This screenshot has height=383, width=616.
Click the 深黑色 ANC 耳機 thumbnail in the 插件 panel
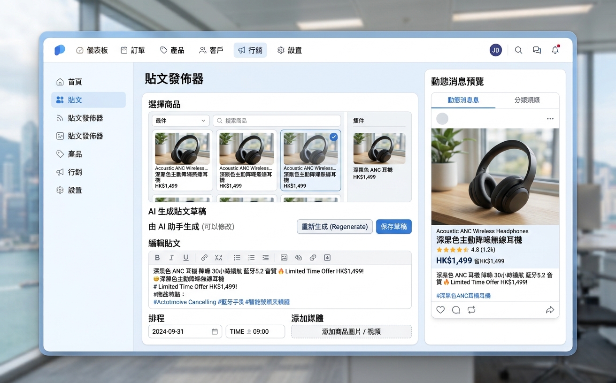click(379, 149)
